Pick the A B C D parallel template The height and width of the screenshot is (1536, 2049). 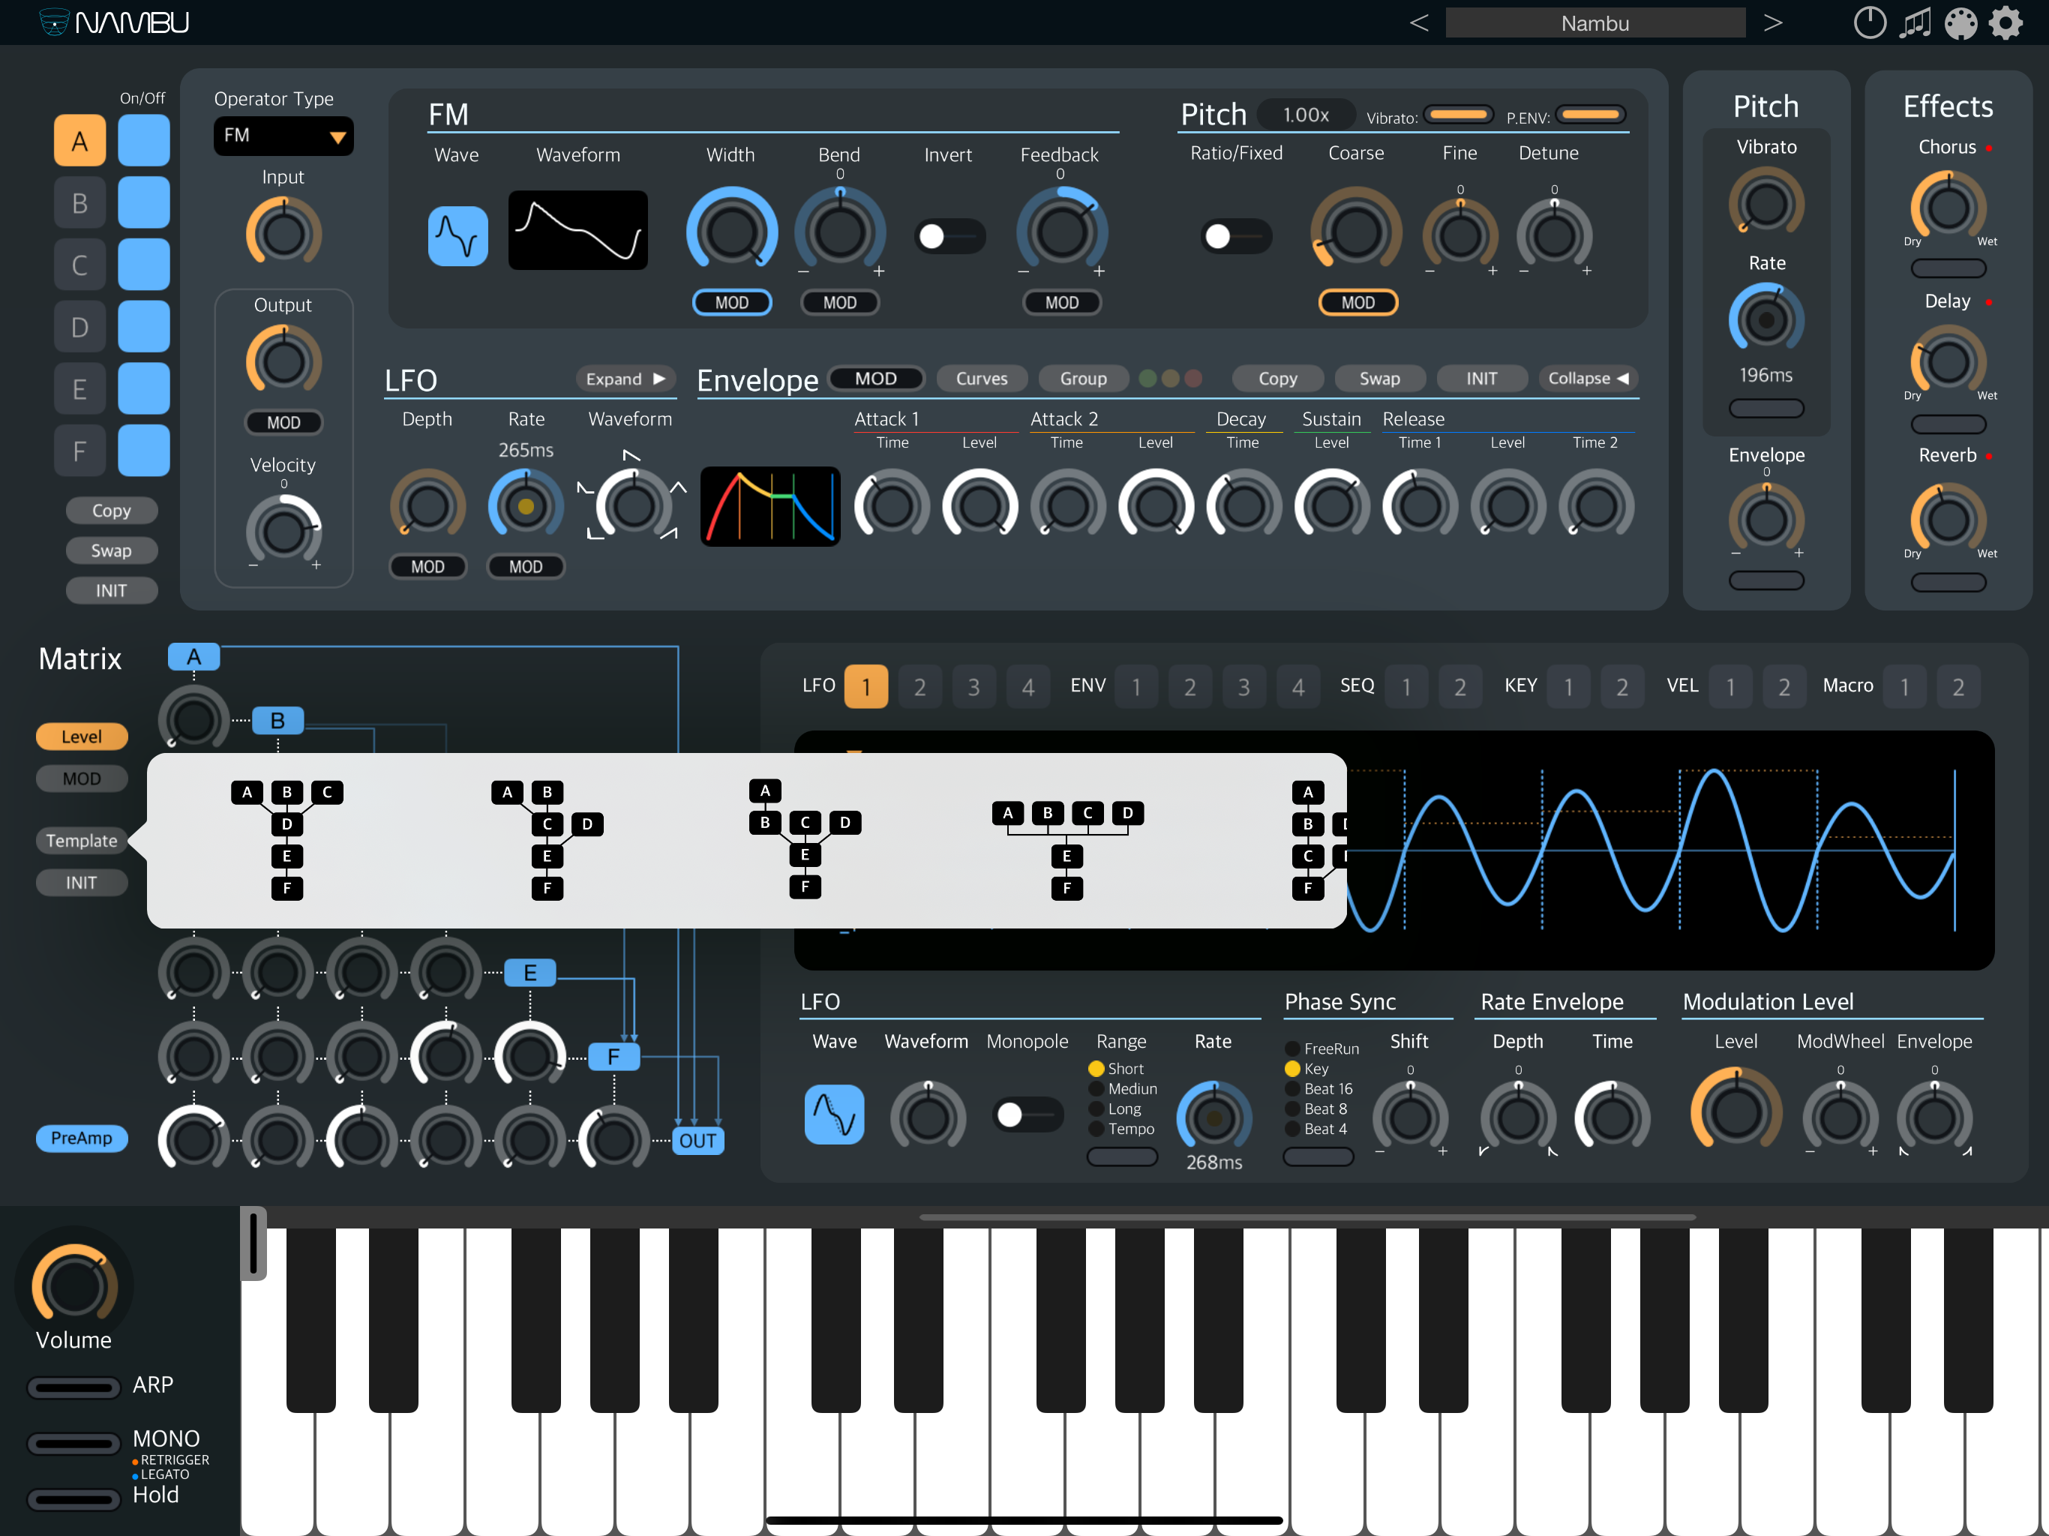point(1067,847)
